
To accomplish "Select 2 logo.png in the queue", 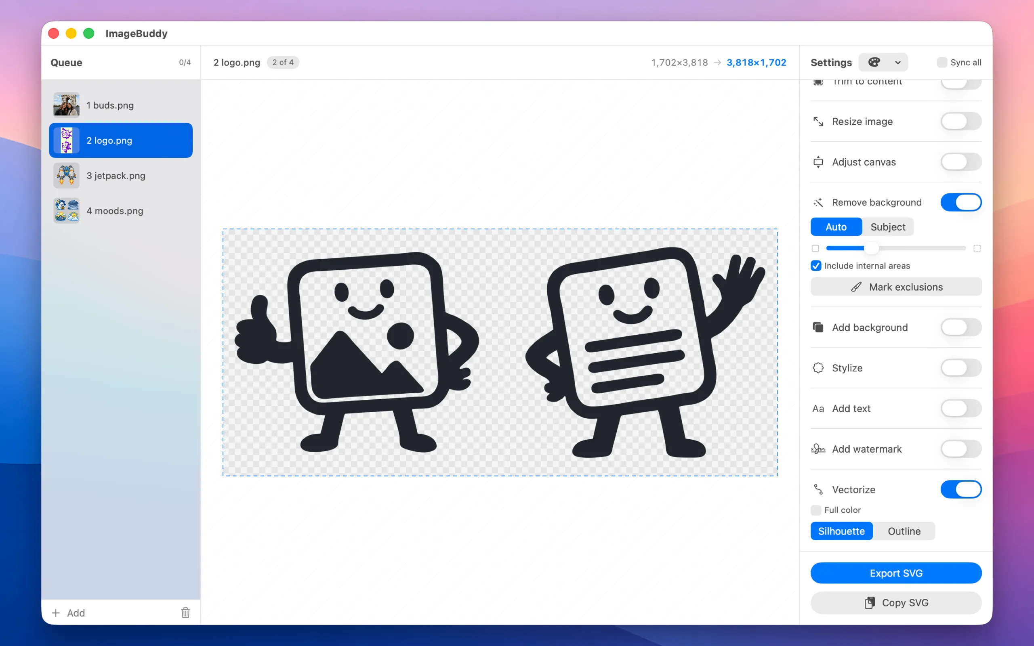I will 120,140.
